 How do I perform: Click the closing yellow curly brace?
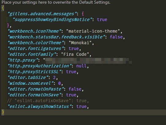[x=3, y=112]
